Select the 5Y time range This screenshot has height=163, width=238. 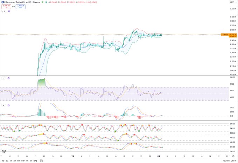tap(31, 161)
